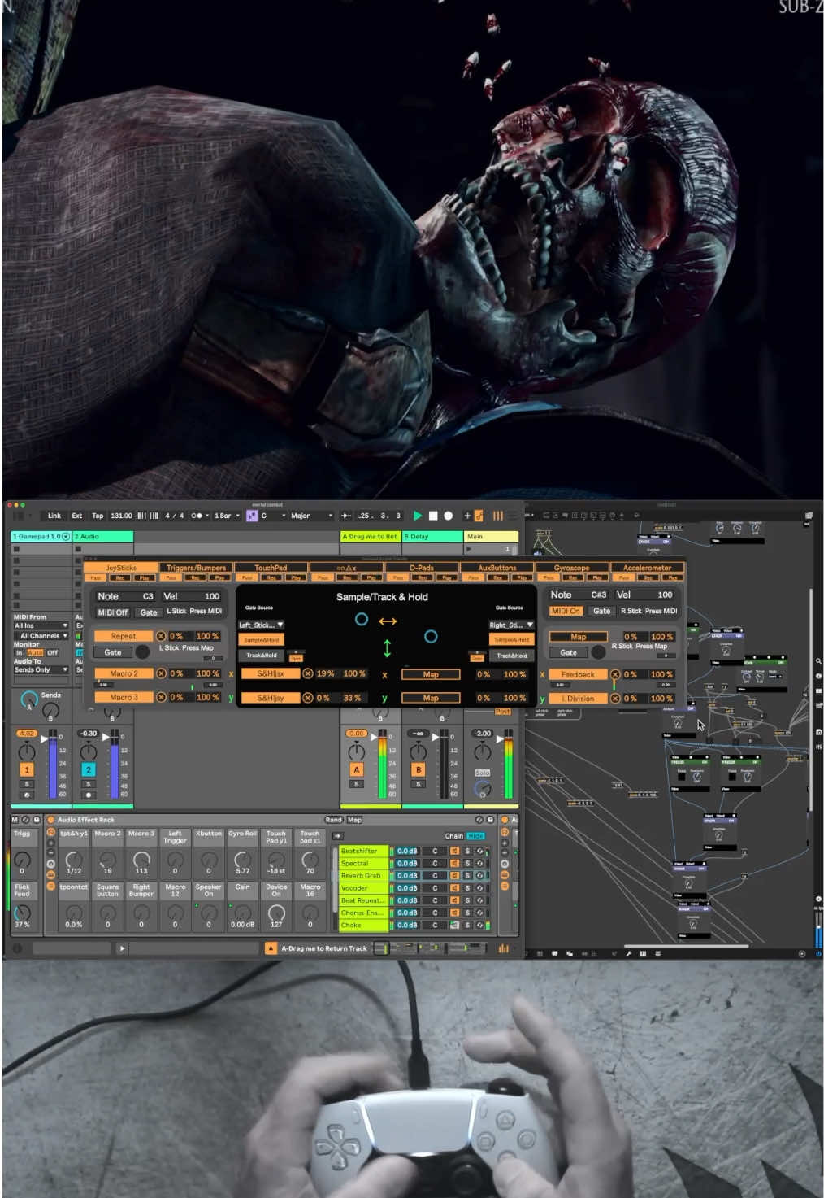Click the Tap tempo button
The image size is (824, 1198).
point(98,516)
